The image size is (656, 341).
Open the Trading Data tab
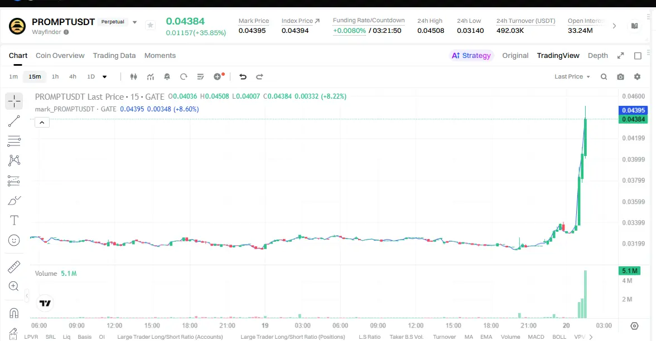tap(114, 56)
